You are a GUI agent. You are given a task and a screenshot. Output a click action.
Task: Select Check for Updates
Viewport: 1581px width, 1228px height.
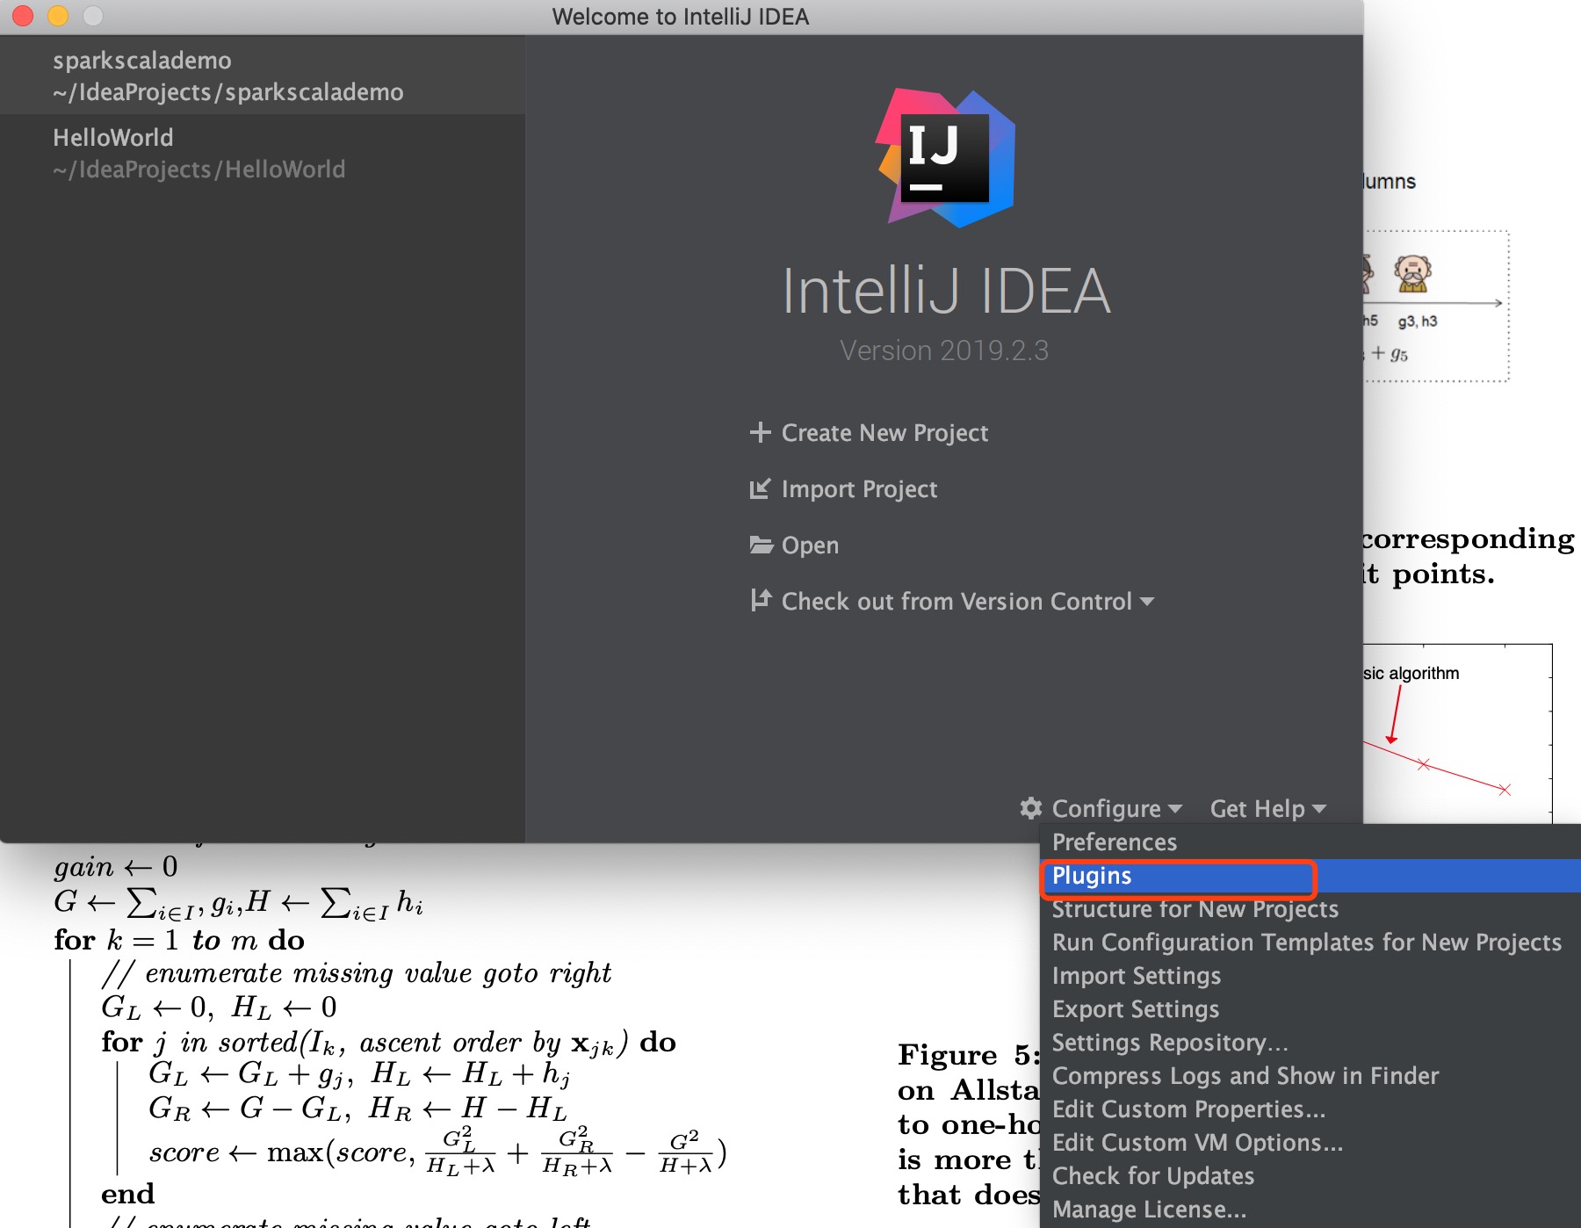pos(1152,1176)
